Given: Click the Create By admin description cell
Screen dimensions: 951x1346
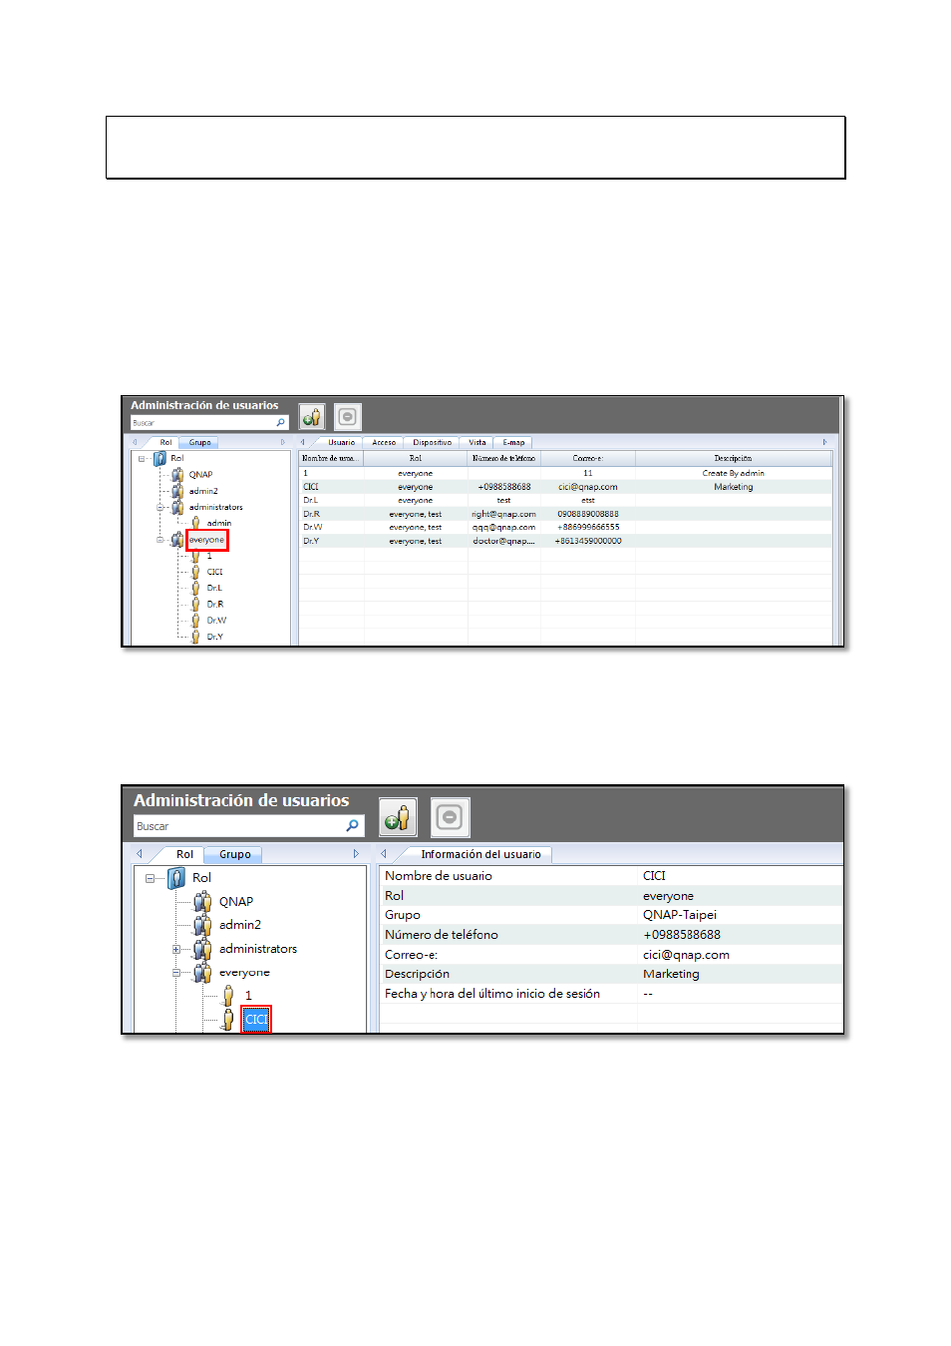Looking at the screenshot, I should click(734, 473).
